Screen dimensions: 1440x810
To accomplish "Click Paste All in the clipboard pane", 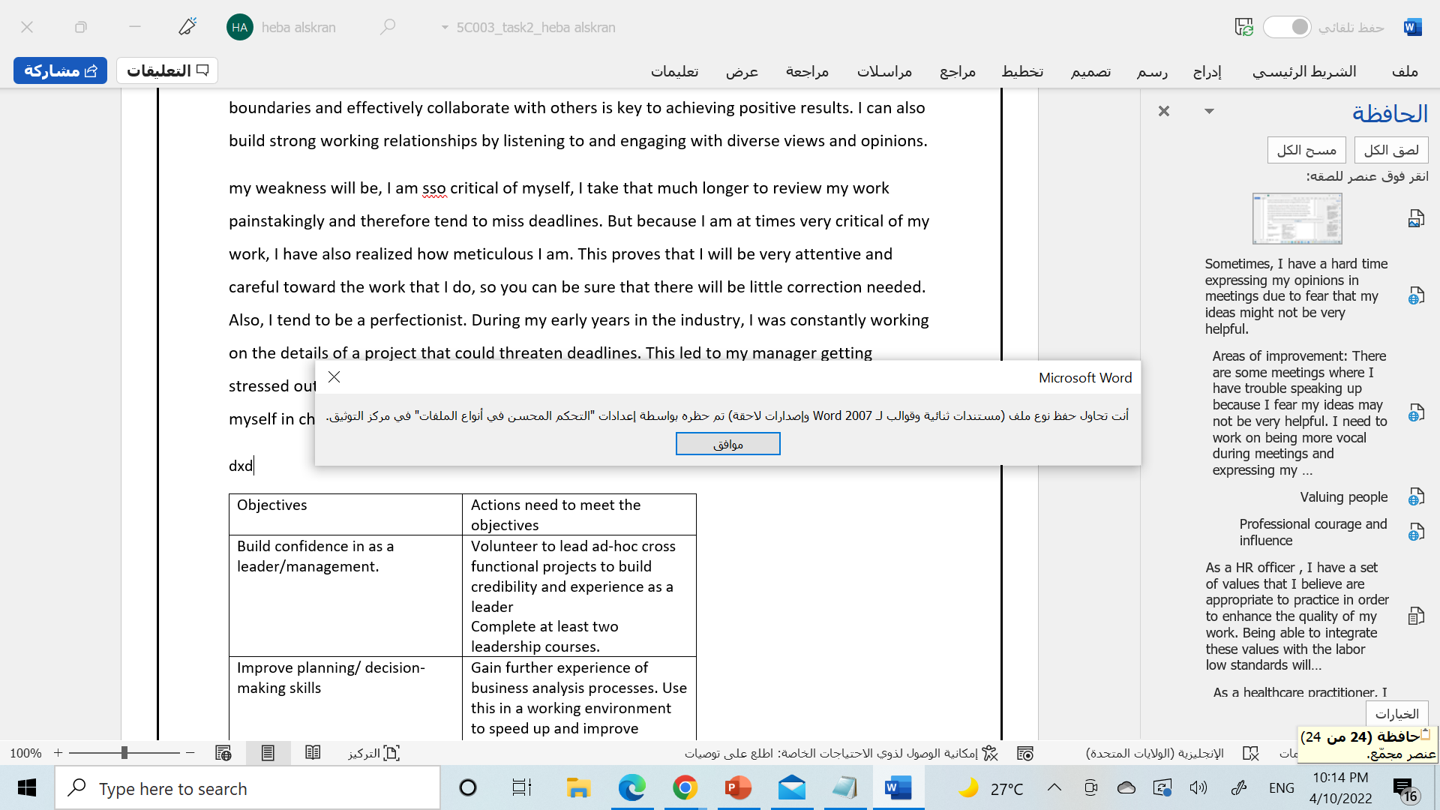I will pos(1391,150).
